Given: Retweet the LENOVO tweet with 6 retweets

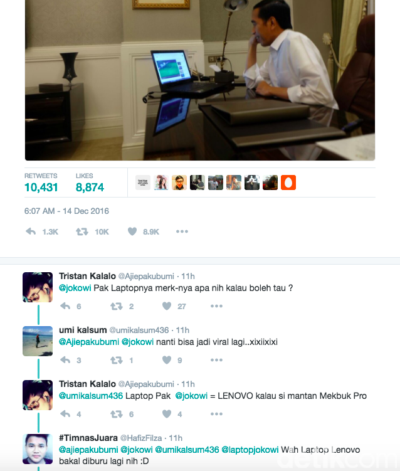Looking at the screenshot, I should click(x=116, y=414).
